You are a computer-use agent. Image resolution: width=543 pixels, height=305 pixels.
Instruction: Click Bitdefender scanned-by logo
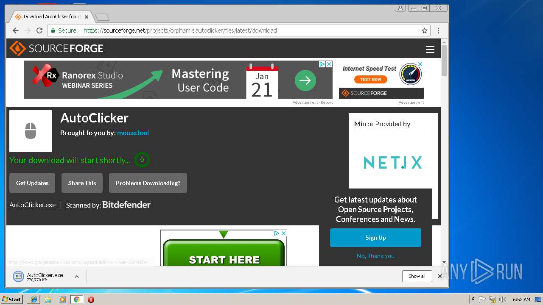[127, 205]
